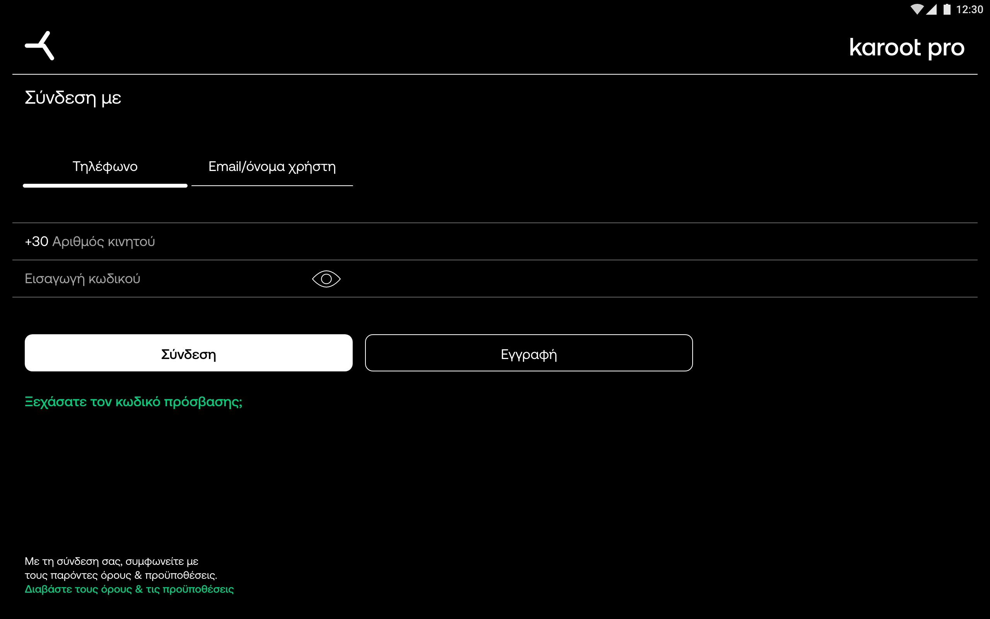The width and height of the screenshot is (990, 619).
Task: Tap the 12:30 clock in status bar
Action: [969, 9]
